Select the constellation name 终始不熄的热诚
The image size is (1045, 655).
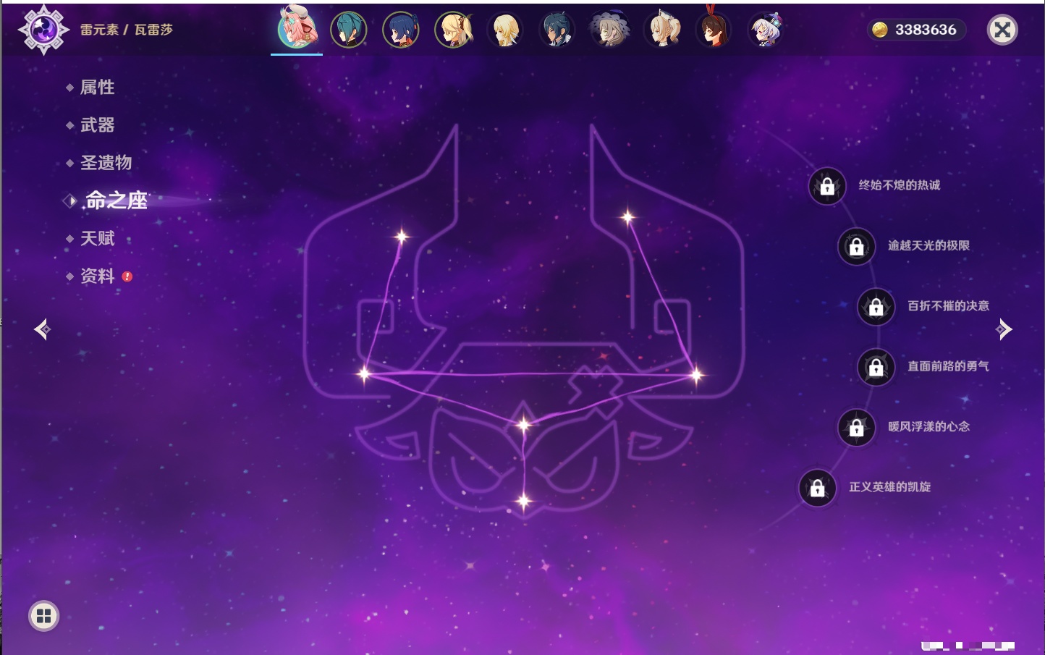(x=900, y=185)
